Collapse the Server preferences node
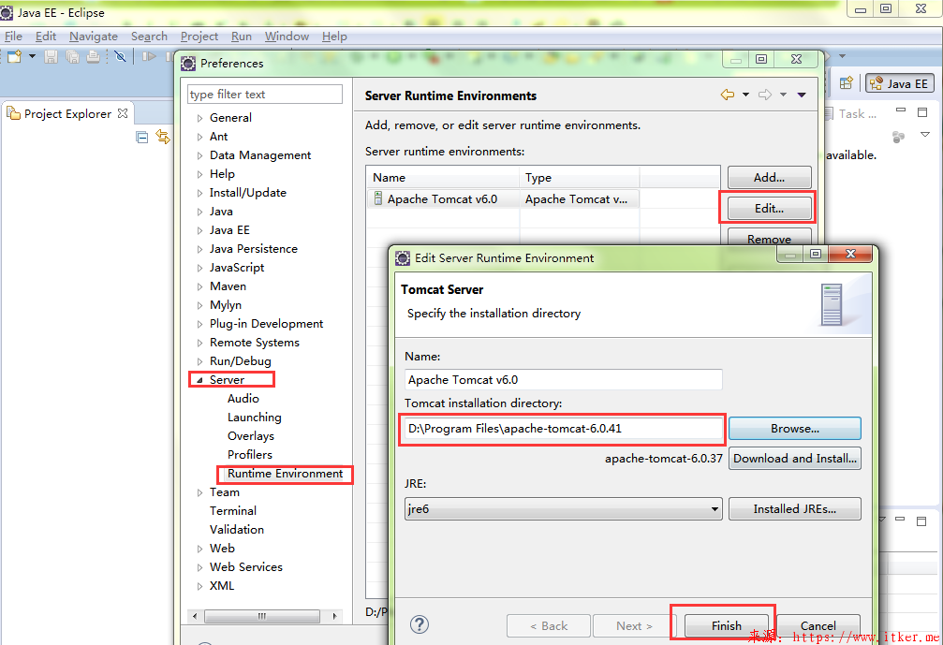Screen dimensions: 943x645 (199, 380)
